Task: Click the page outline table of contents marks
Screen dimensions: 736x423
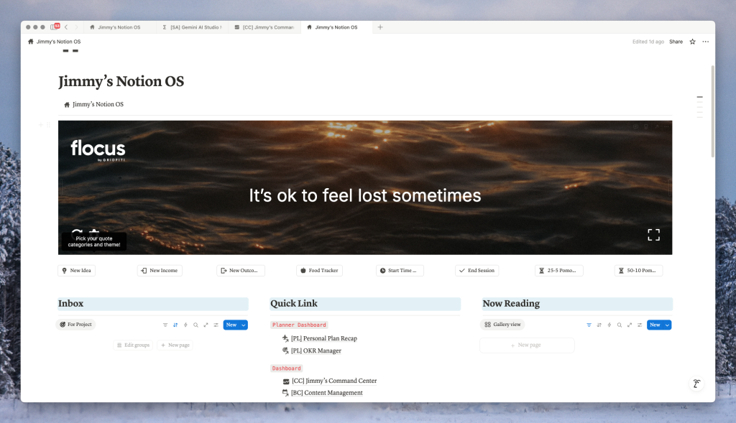Action: 700,106
